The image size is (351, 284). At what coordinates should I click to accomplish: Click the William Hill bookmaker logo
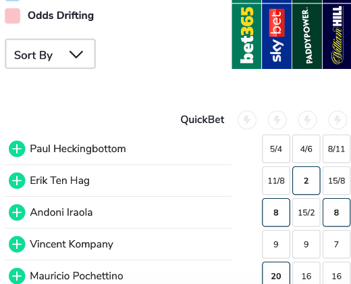pyautogui.click(x=337, y=36)
